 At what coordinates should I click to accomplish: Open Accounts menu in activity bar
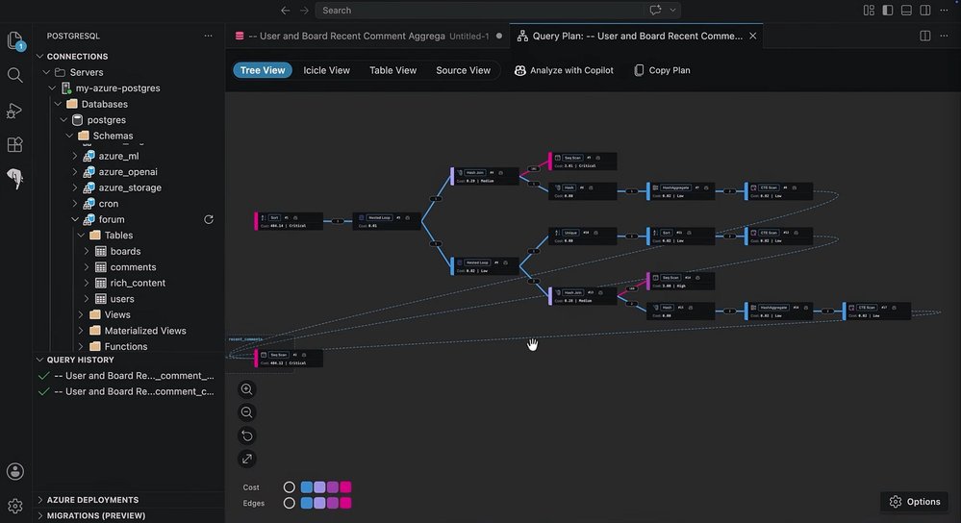click(15, 471)
